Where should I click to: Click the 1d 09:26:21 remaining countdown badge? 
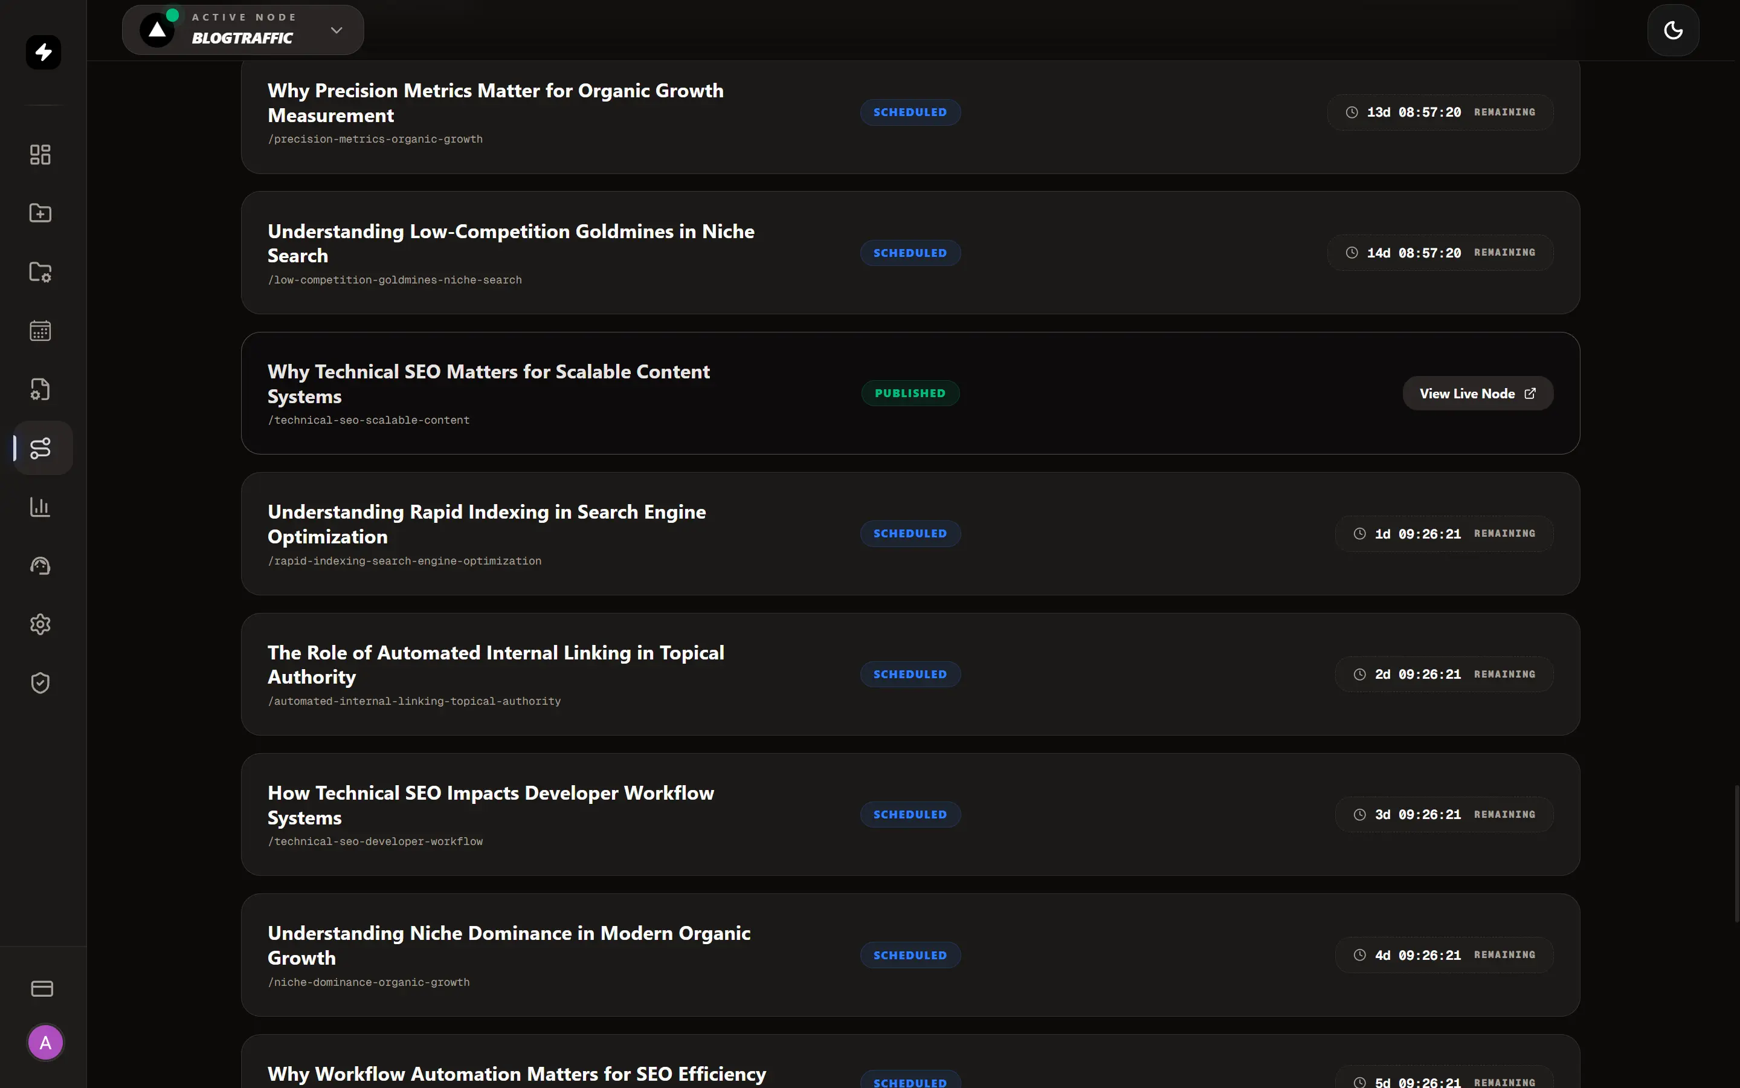tap(1444, 534)
